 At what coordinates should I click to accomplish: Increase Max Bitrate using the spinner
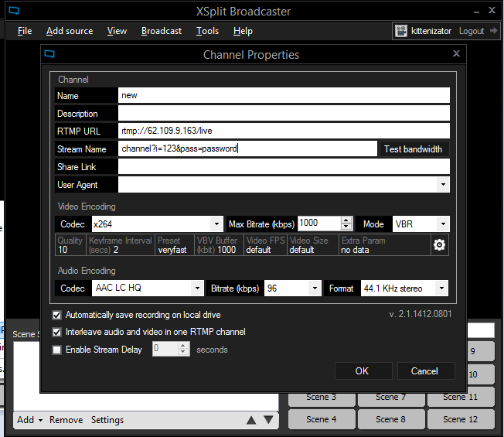point(347,220)
